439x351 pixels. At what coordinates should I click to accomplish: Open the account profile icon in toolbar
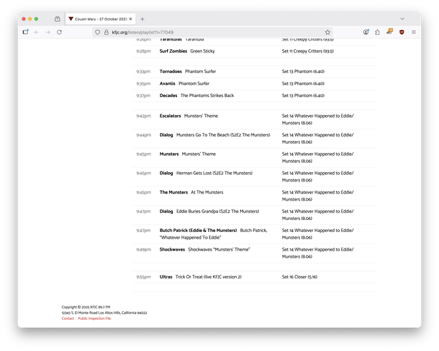click(x=366, y=32)
